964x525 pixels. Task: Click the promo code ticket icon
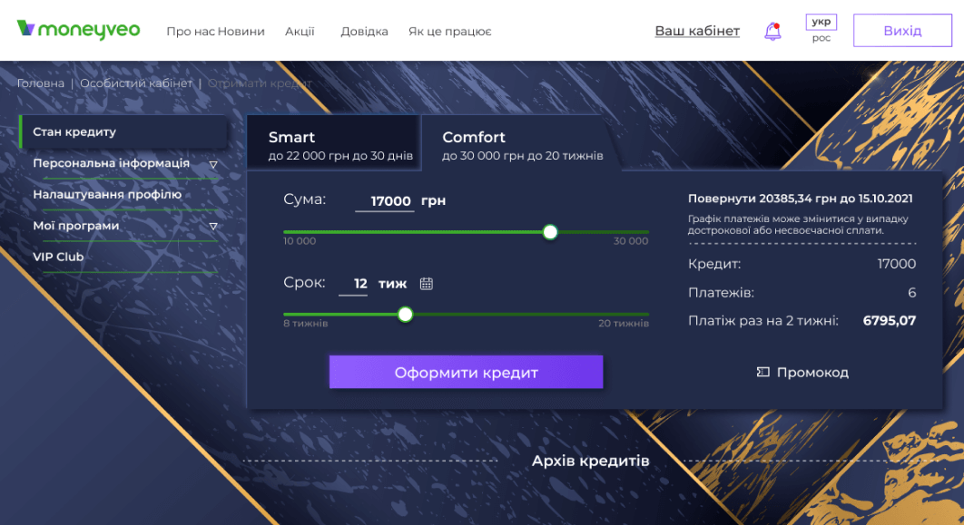(x=763, y=372)
